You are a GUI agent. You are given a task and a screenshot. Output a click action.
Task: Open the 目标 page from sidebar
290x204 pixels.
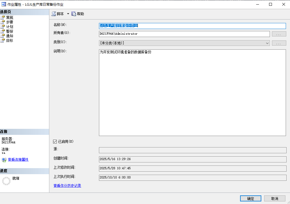[x=9, y=40]
